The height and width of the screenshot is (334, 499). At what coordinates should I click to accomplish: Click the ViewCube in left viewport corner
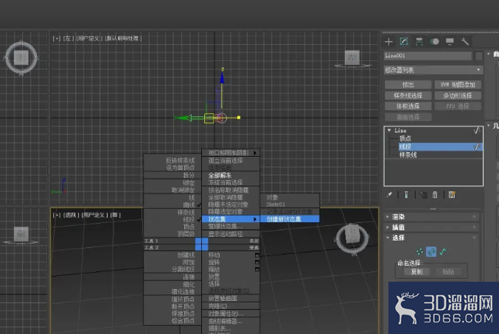point(21,58)
